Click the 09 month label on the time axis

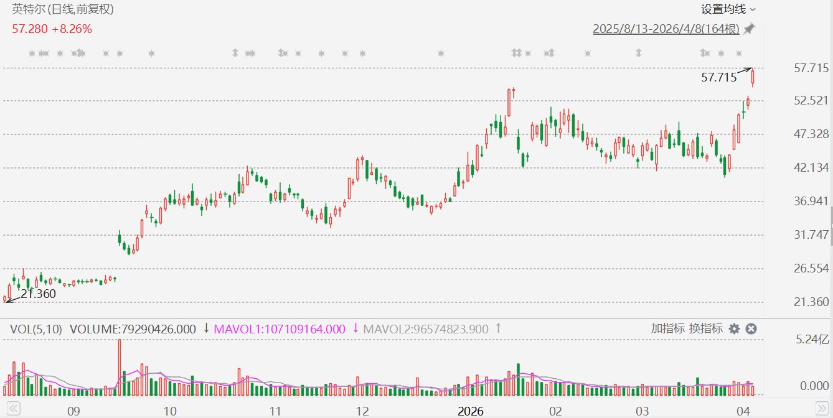(x=73, y=411)
